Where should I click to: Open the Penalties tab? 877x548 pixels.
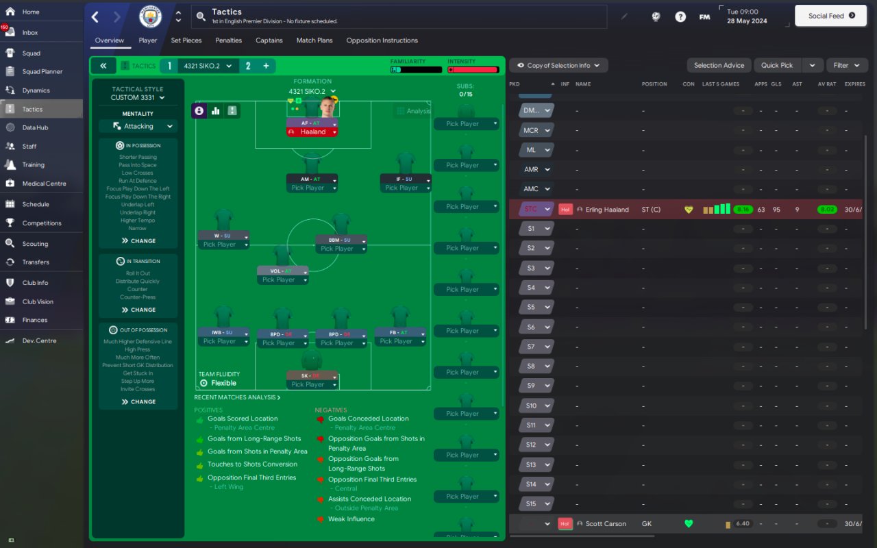click(229, 40)
